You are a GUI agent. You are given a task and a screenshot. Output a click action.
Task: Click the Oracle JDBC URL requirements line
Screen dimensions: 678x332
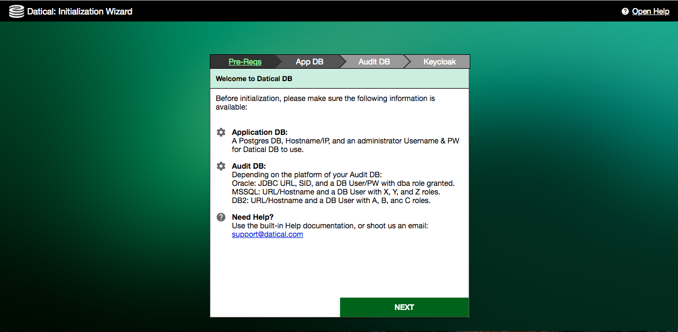point(343,183)
